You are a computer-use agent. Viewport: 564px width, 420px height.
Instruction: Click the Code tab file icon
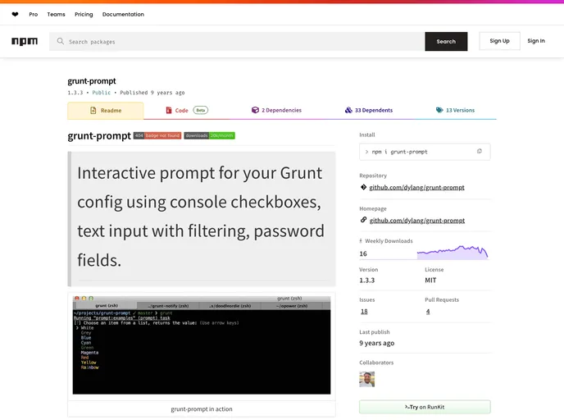tap(169, 110)
